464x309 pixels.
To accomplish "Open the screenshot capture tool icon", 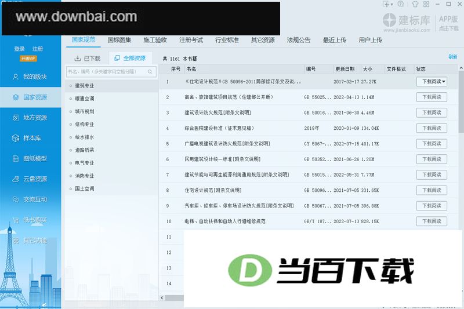I will pos(386,4).
